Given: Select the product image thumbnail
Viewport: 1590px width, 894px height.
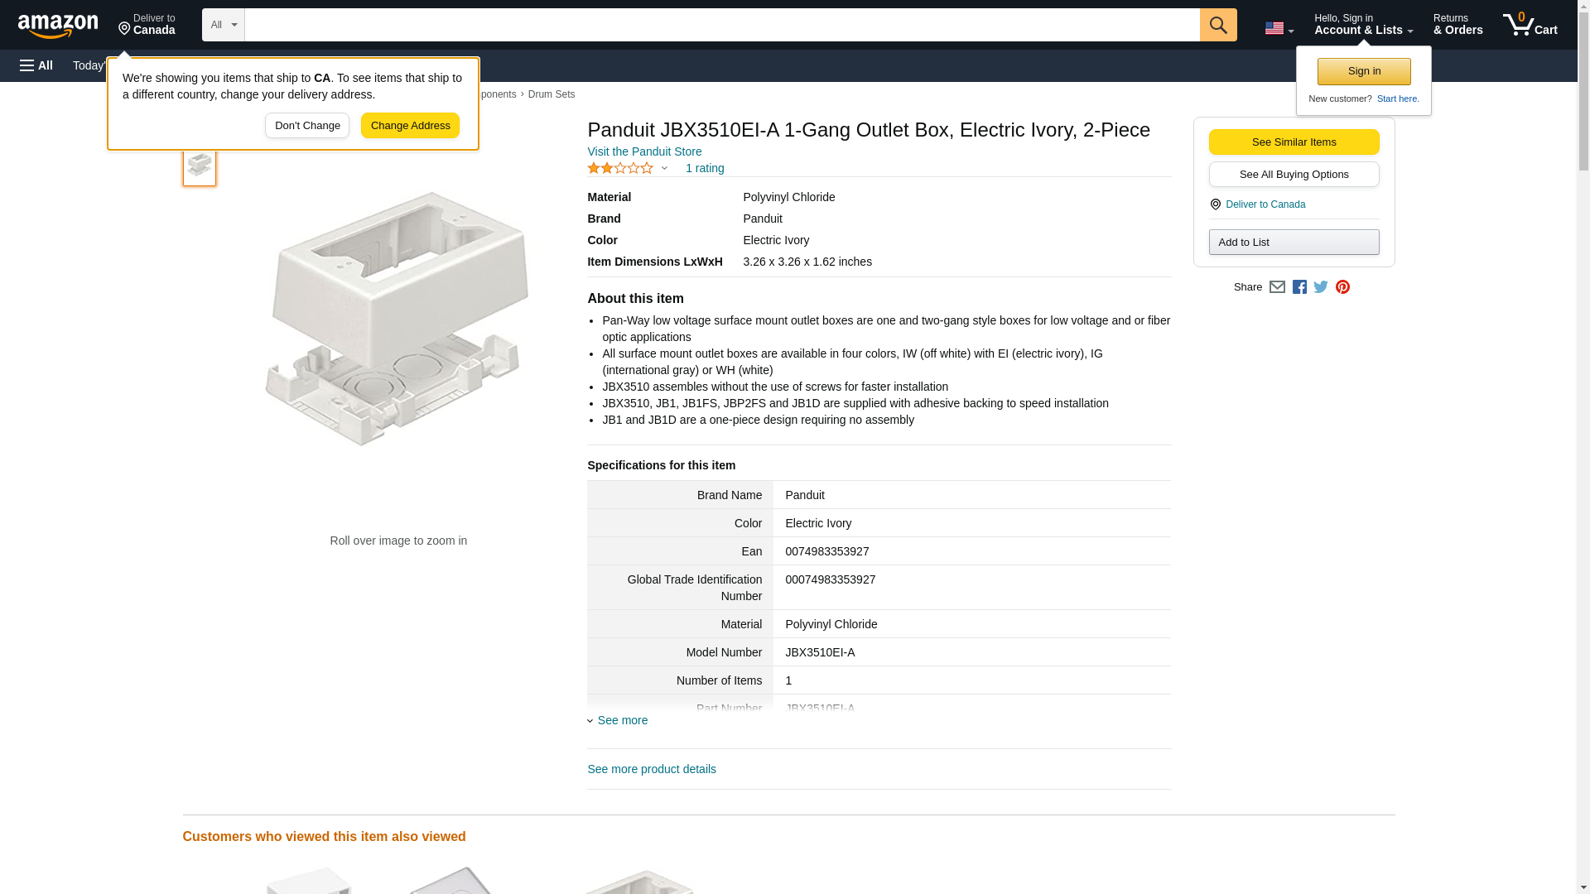Looking at the screenshot, I should coord(200,166).
